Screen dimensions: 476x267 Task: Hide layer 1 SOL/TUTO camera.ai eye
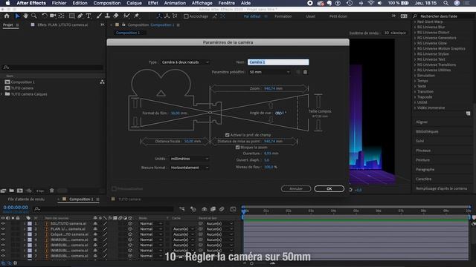pyautogui.click(x=3, y=223)
